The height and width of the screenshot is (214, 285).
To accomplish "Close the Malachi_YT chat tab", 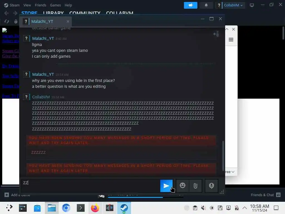I will coord(68,21).
